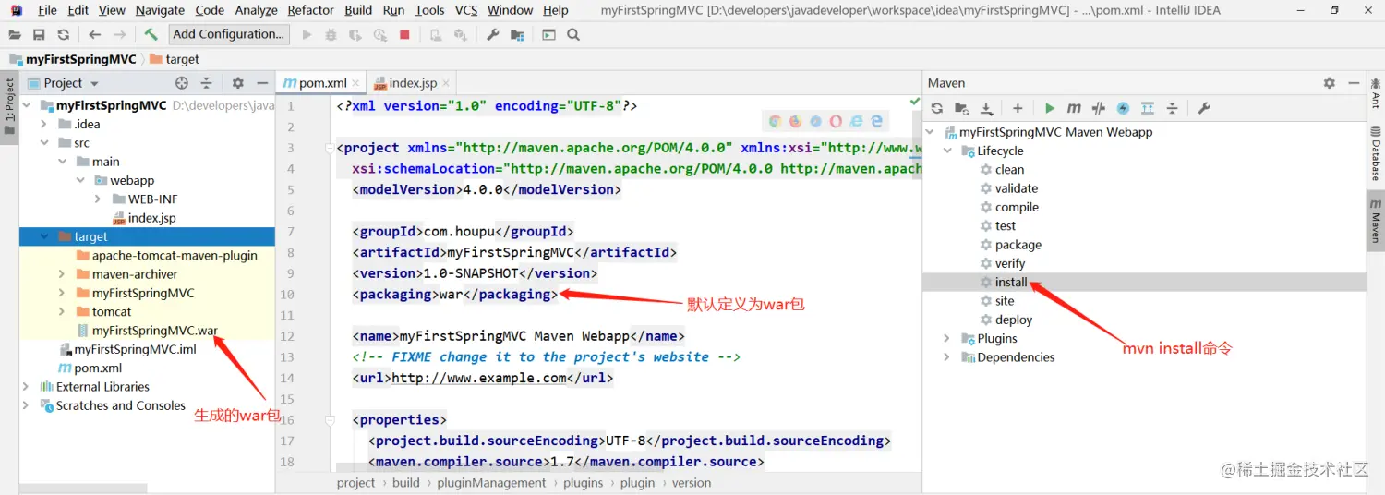Open the Navigate menu
Screen dimensions: 1385x495
coord(160,10)
